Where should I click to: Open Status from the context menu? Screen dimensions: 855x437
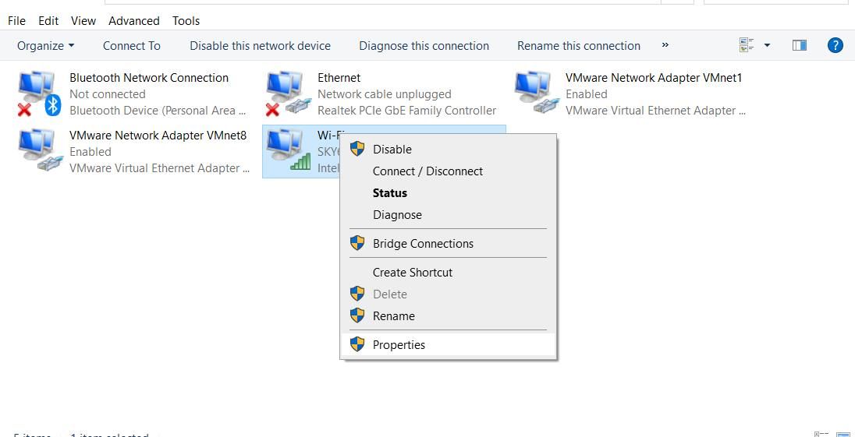(390, 192)
